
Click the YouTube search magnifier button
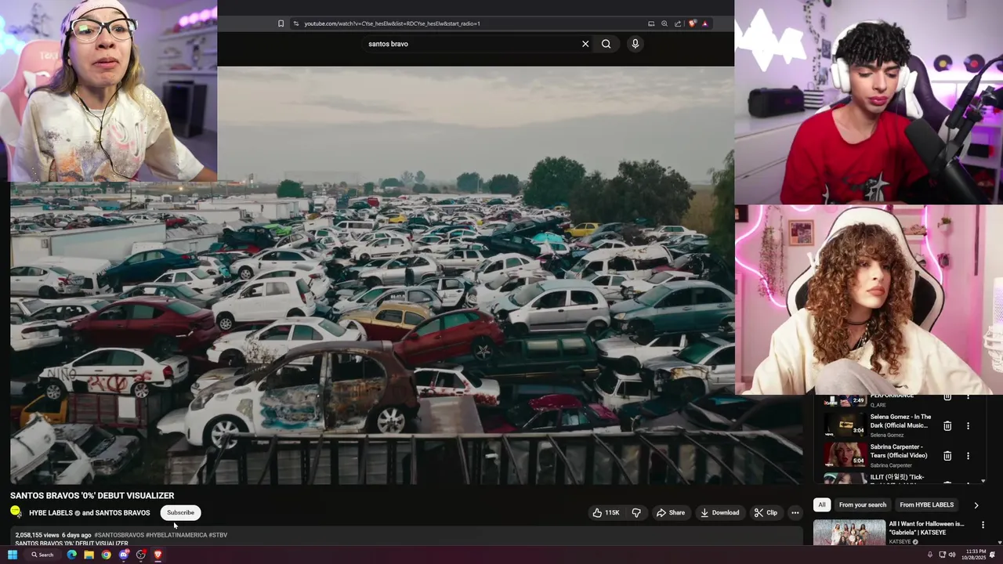click(x=606, y=44)
